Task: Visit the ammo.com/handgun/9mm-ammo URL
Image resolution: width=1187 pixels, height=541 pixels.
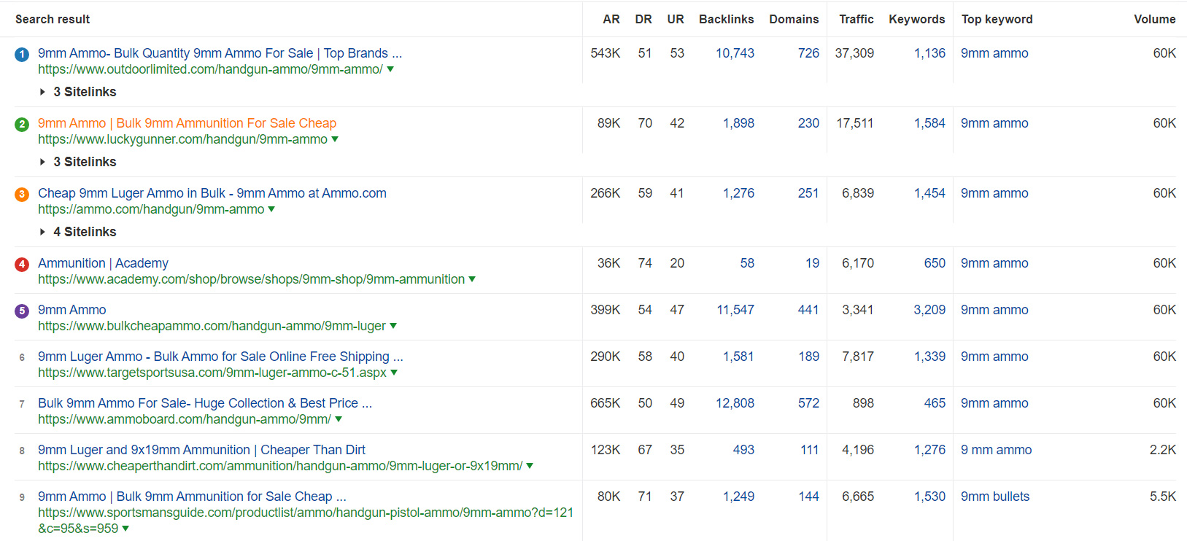Action: pos(151,209)
